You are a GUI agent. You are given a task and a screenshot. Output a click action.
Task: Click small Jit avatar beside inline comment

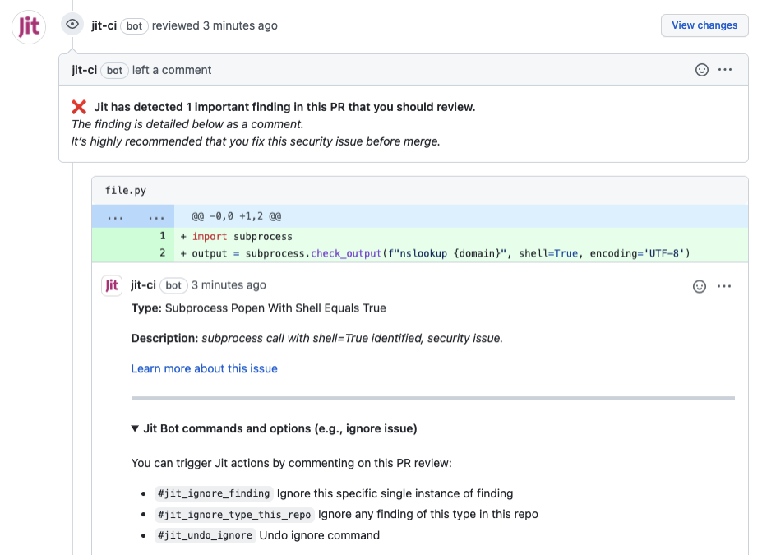[112, 285]
